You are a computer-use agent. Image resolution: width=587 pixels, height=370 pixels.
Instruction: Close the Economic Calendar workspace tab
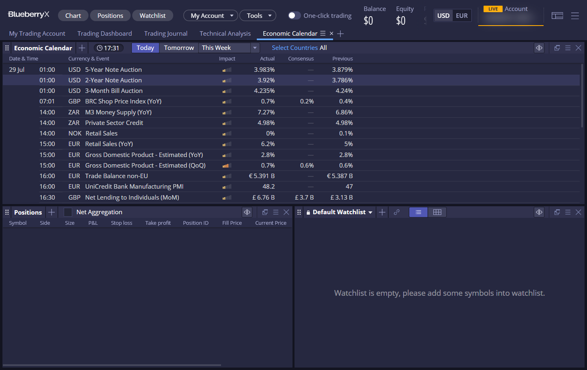[331, 33]
